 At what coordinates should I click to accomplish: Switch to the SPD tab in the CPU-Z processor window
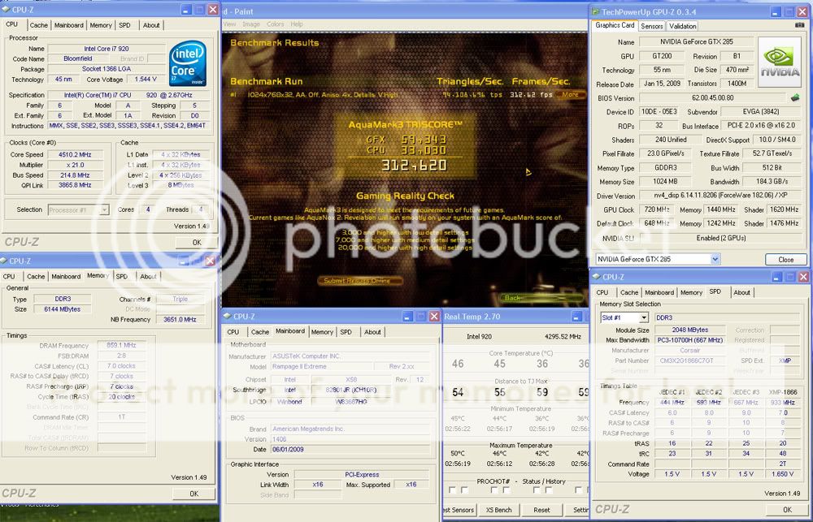tap(124, 25)
